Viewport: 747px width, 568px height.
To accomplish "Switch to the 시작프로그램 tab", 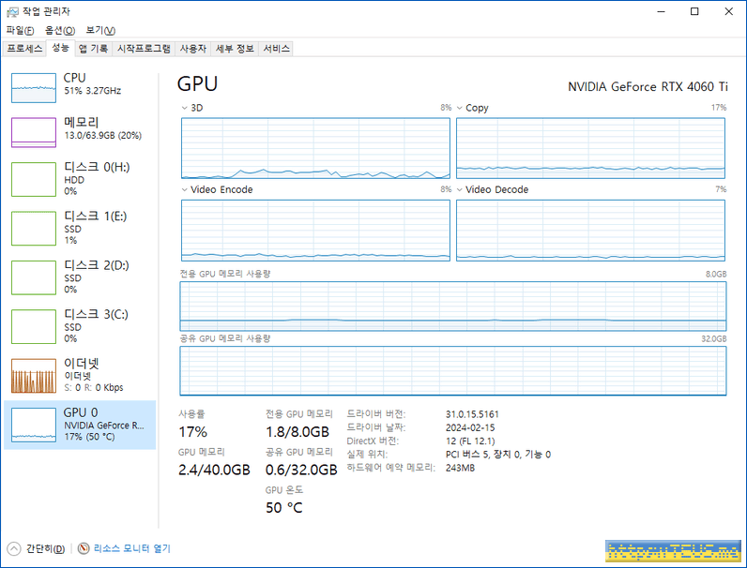I will tap(144, 48).
